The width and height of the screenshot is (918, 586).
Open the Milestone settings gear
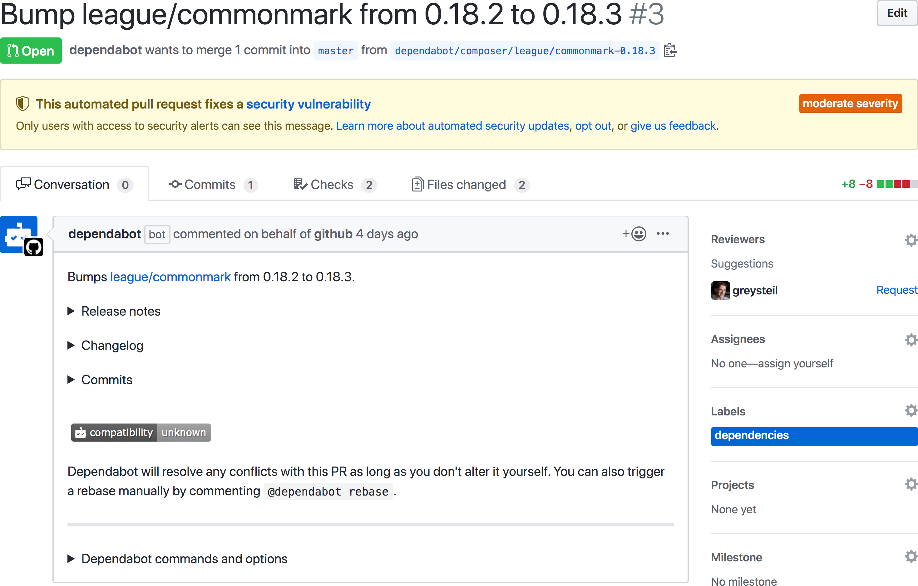911,556
